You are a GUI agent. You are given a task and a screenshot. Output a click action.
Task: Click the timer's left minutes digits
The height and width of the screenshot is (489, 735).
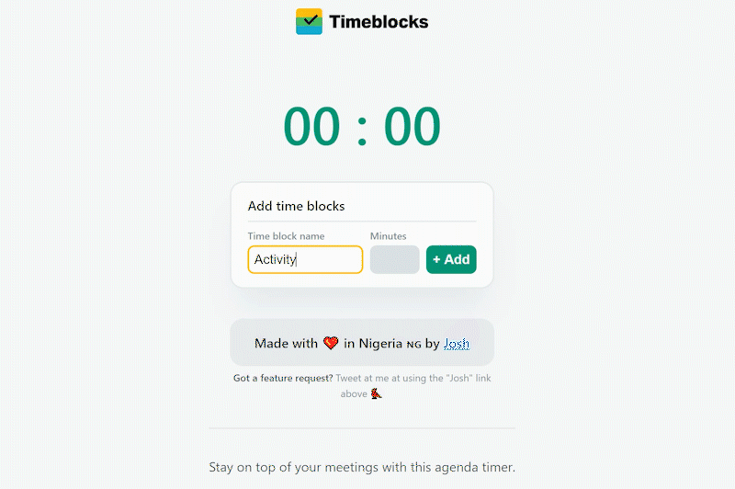click(x=311, y=127)
